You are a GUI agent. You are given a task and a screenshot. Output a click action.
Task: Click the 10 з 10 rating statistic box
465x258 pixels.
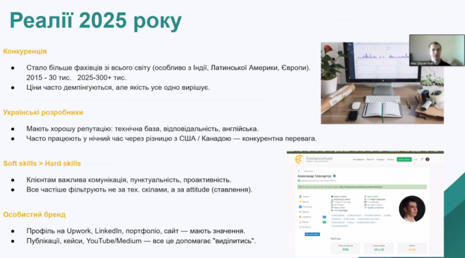click(379, 248)
